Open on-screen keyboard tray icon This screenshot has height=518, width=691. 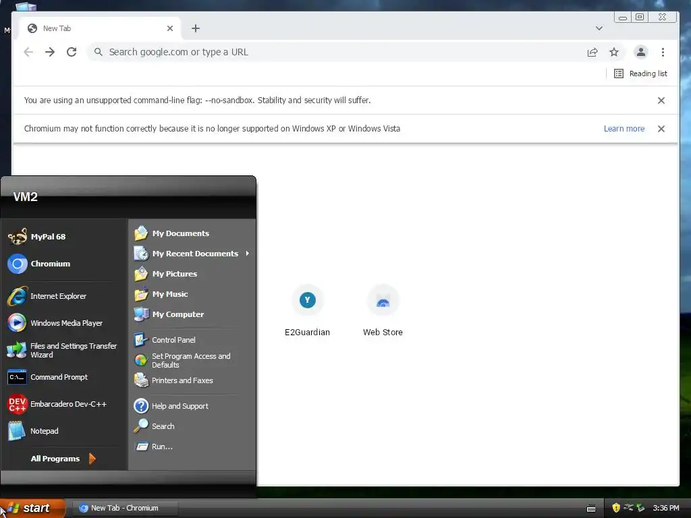pyautogui.click(x=591, y=509)
